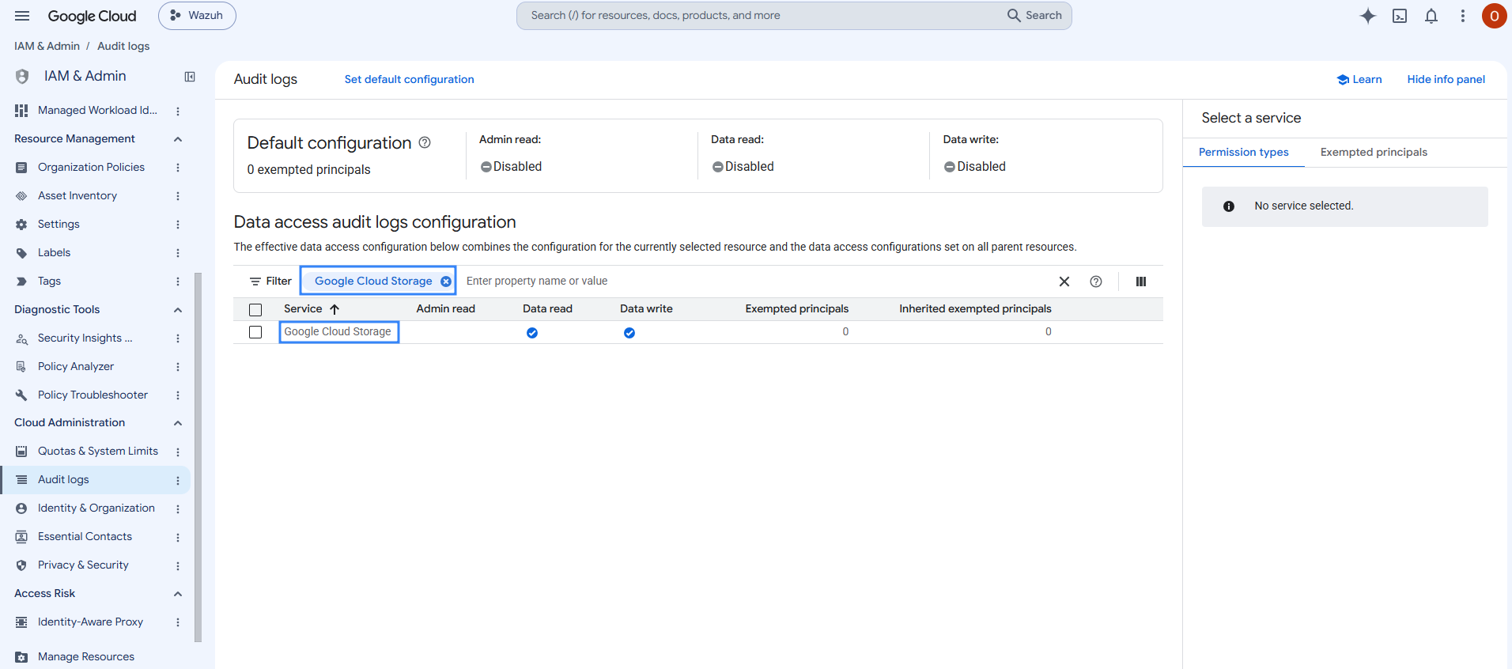Clear all filters with the X
This screenshot has height=669, width=1512.
pyautogui.click(x=1064, y=282)
